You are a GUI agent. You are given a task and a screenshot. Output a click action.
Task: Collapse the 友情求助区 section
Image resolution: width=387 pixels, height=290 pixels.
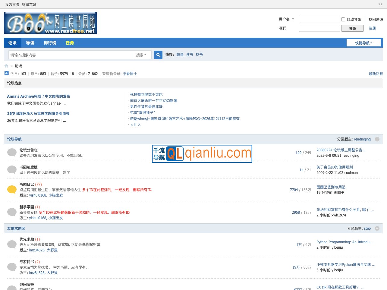coord(377,229)
